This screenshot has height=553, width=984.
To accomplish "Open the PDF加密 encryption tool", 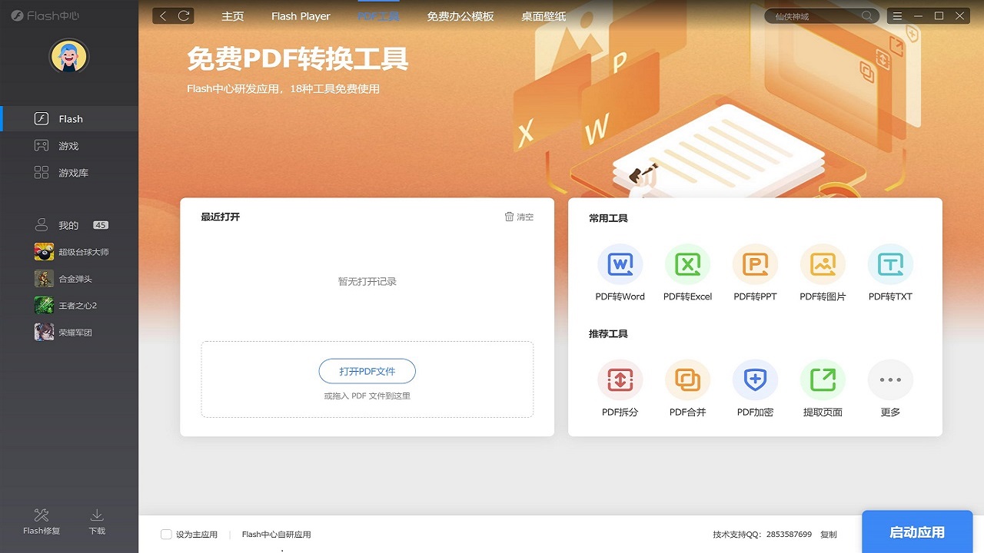I will (755, 379).
